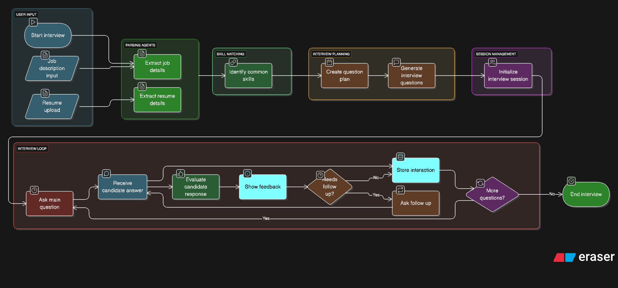This screenshot has height=288, width=618.
Task: Click the SKILL MATCHING group label
Action: tap(230, 54)
